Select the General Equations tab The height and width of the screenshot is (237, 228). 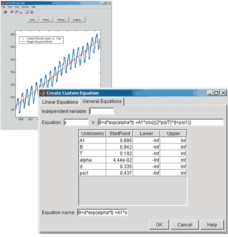click(x=102, y=101)
